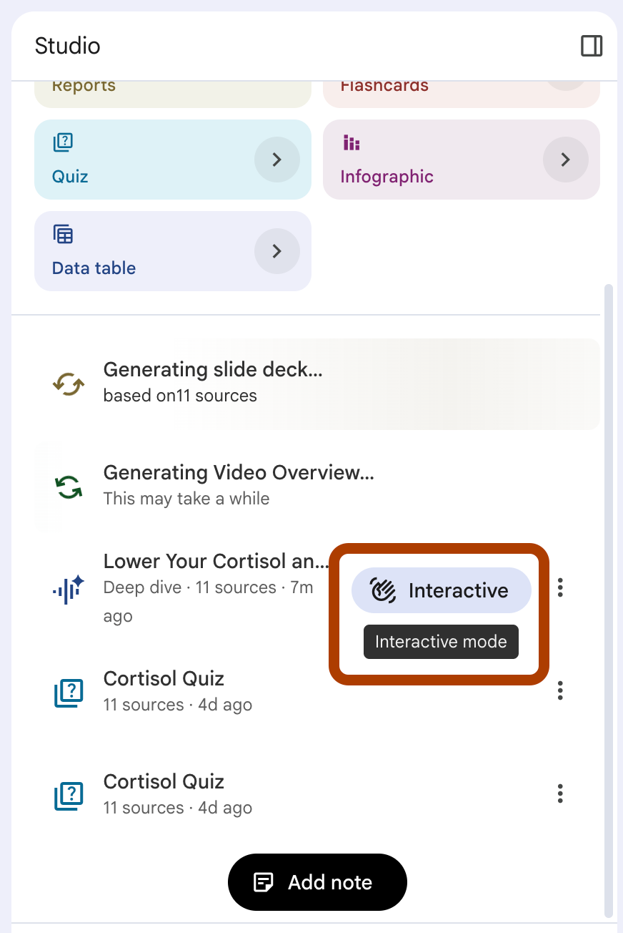Click the Quiz tile icon

pos(63,142)
